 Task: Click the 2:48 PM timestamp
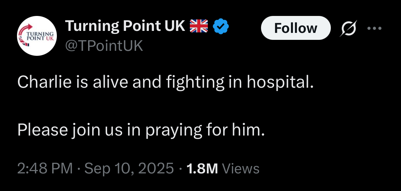pyautogui.click(x=45, y=169)
